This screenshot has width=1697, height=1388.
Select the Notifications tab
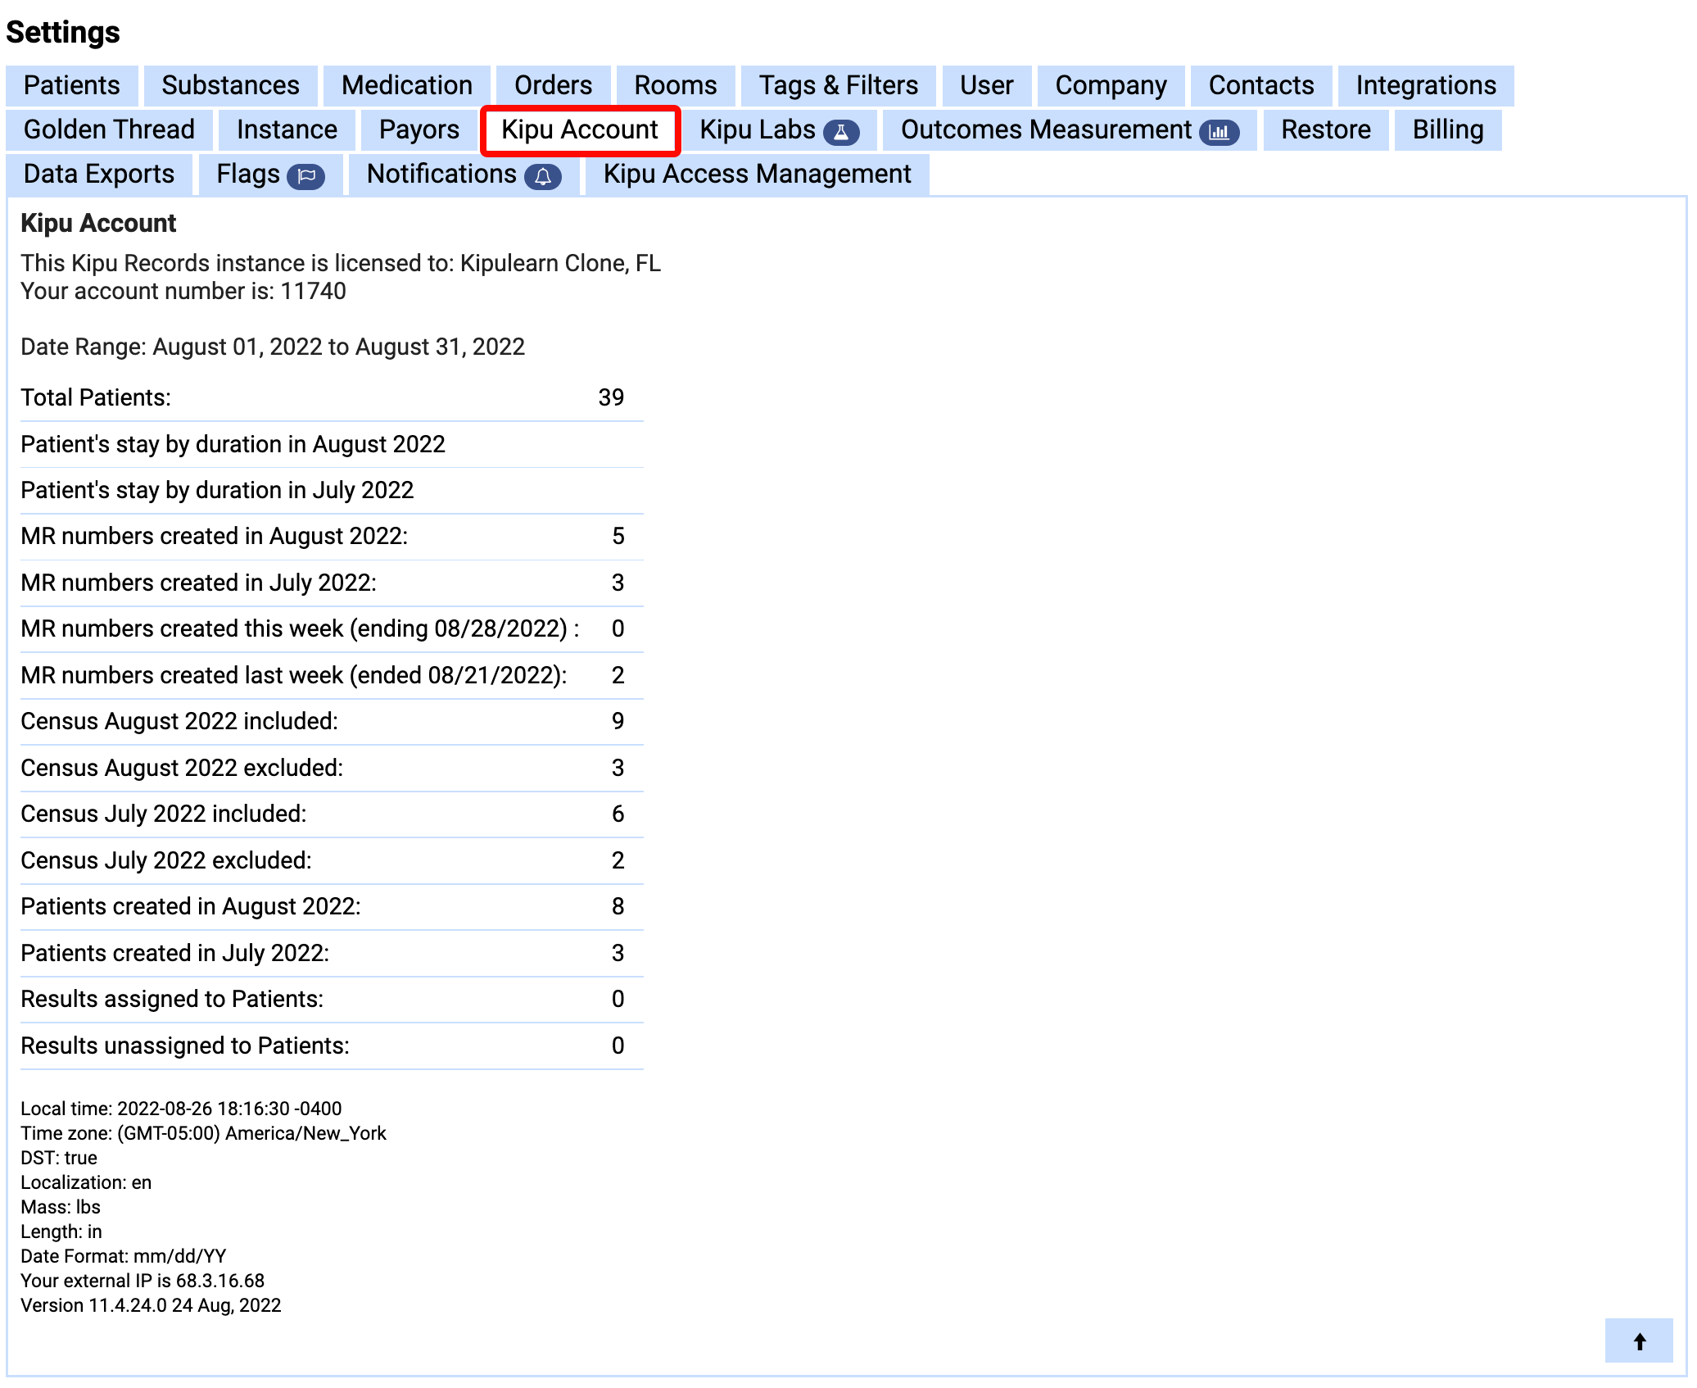point(464,174)
